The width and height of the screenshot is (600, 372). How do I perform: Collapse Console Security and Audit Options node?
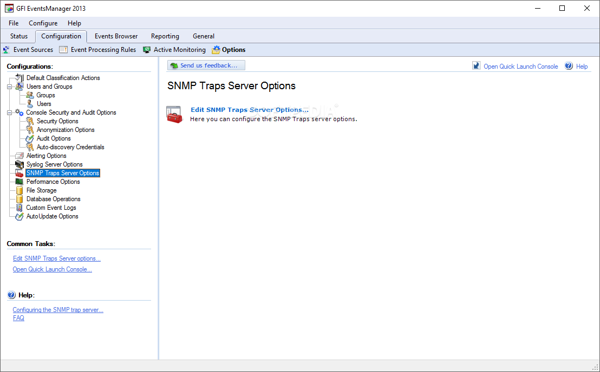(x=10, y=112)
